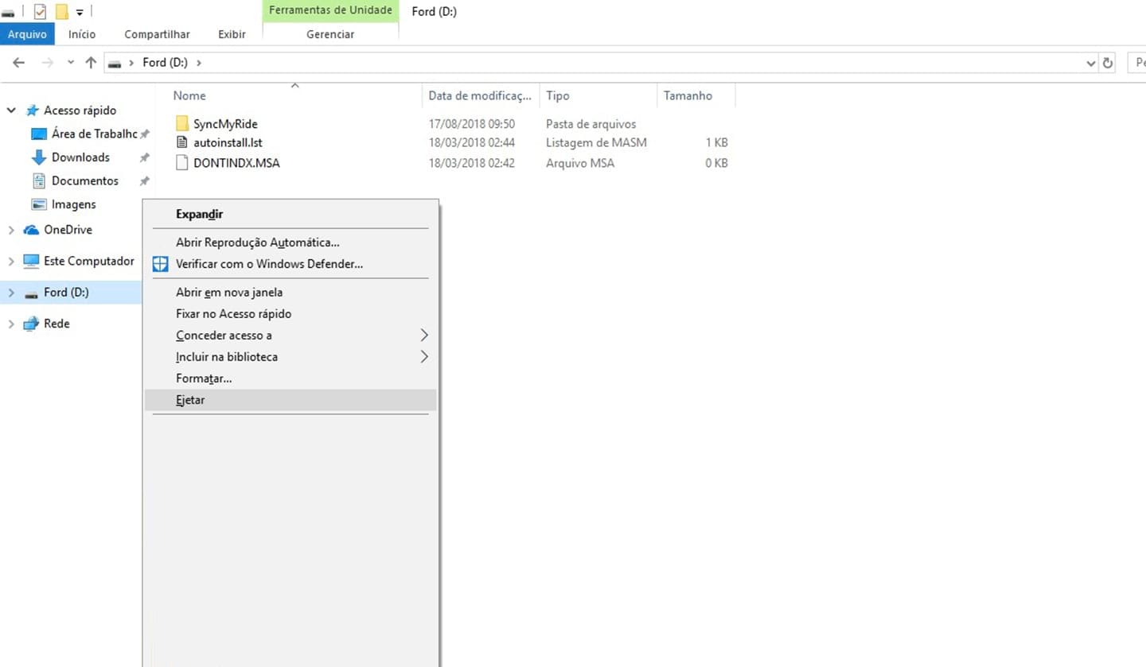Select the autoinstall.lst file

(228, 143)
